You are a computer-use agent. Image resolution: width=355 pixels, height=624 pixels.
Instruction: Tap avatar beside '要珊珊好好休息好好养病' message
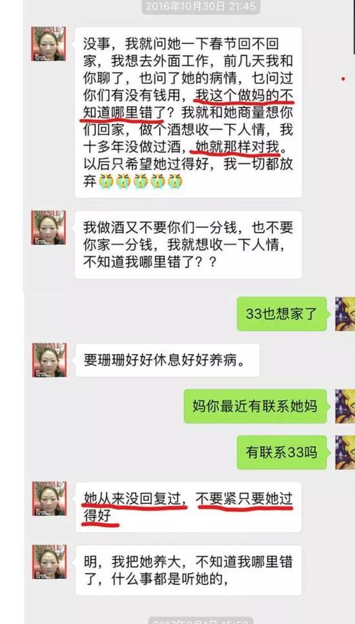click(49, 360)
